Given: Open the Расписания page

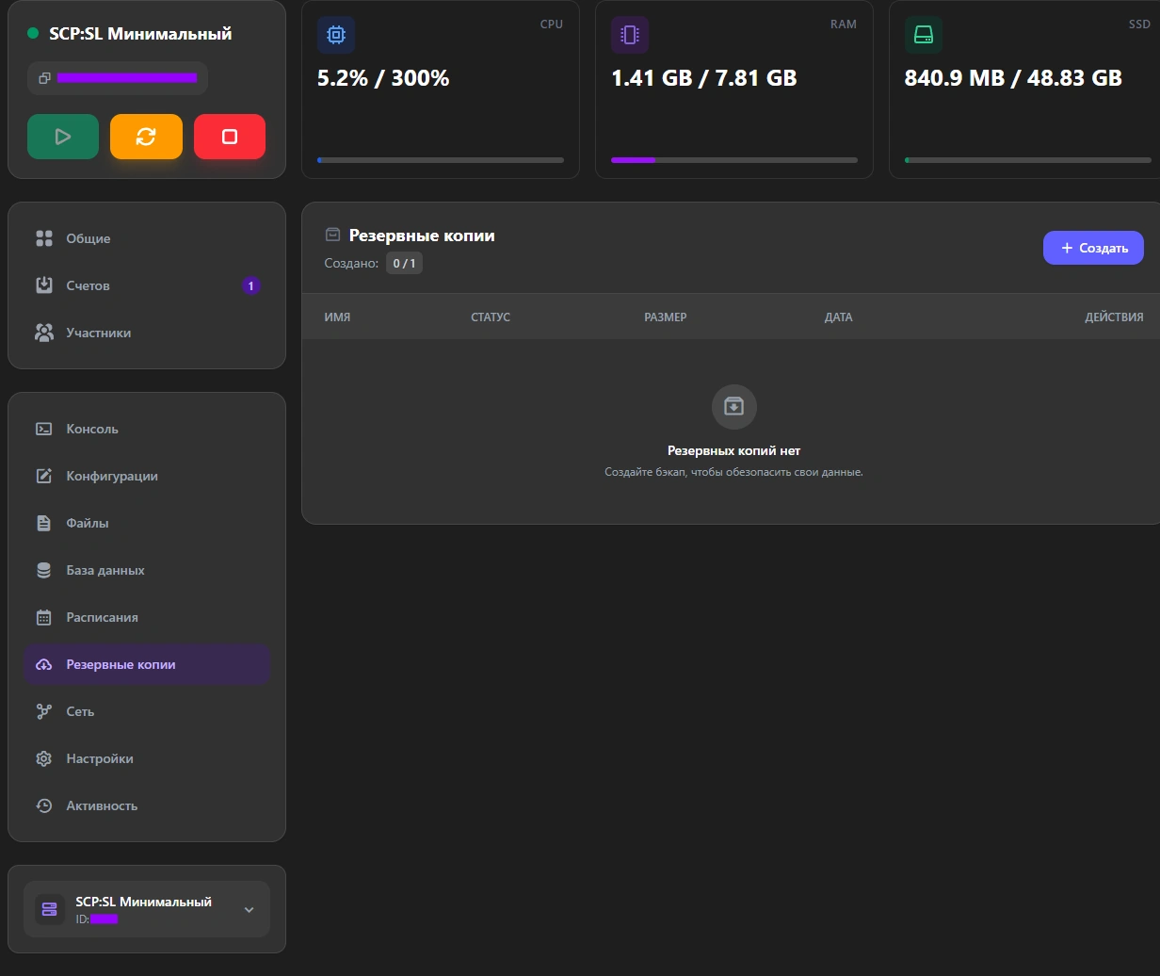Looking at the screenshot, I should coord(147,617).
